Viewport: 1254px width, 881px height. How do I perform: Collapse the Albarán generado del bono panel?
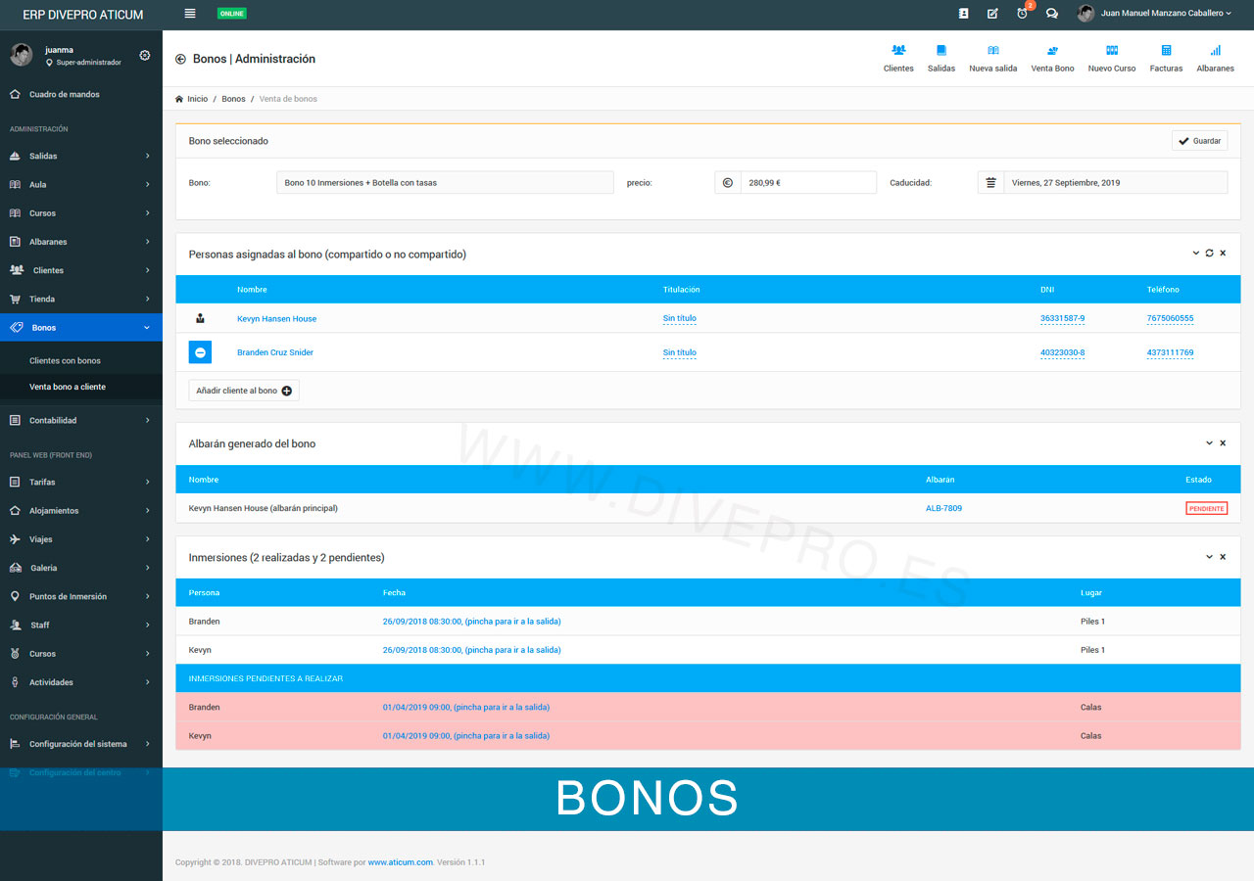click(1209, 443)
